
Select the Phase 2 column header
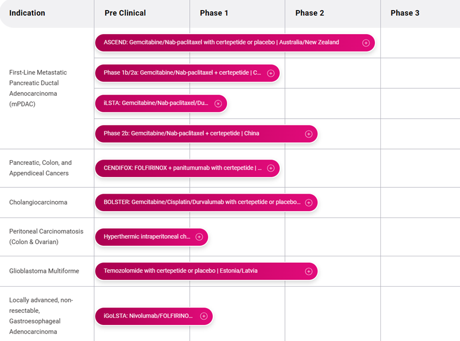pyautogui.click(x=310, y=13)
